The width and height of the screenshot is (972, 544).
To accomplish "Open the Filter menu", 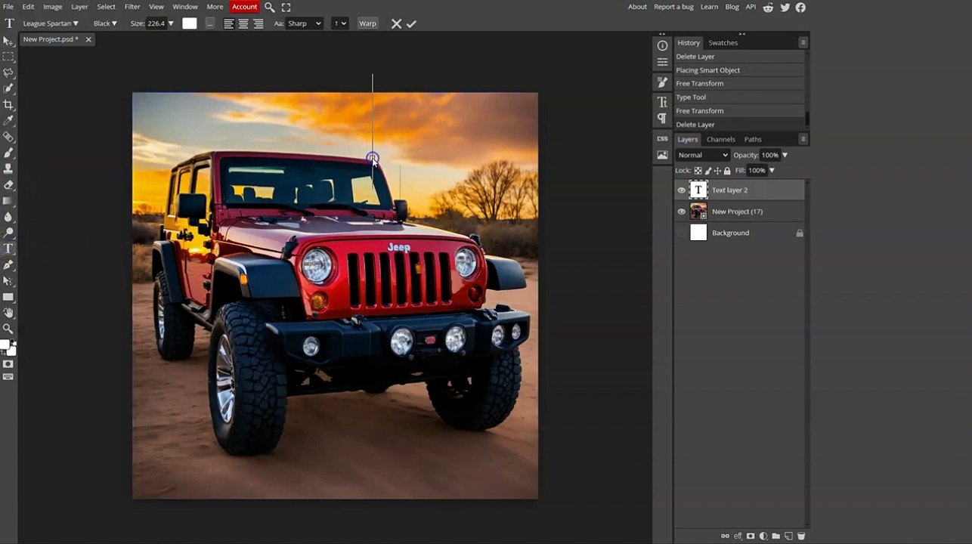I will (132, 7).
